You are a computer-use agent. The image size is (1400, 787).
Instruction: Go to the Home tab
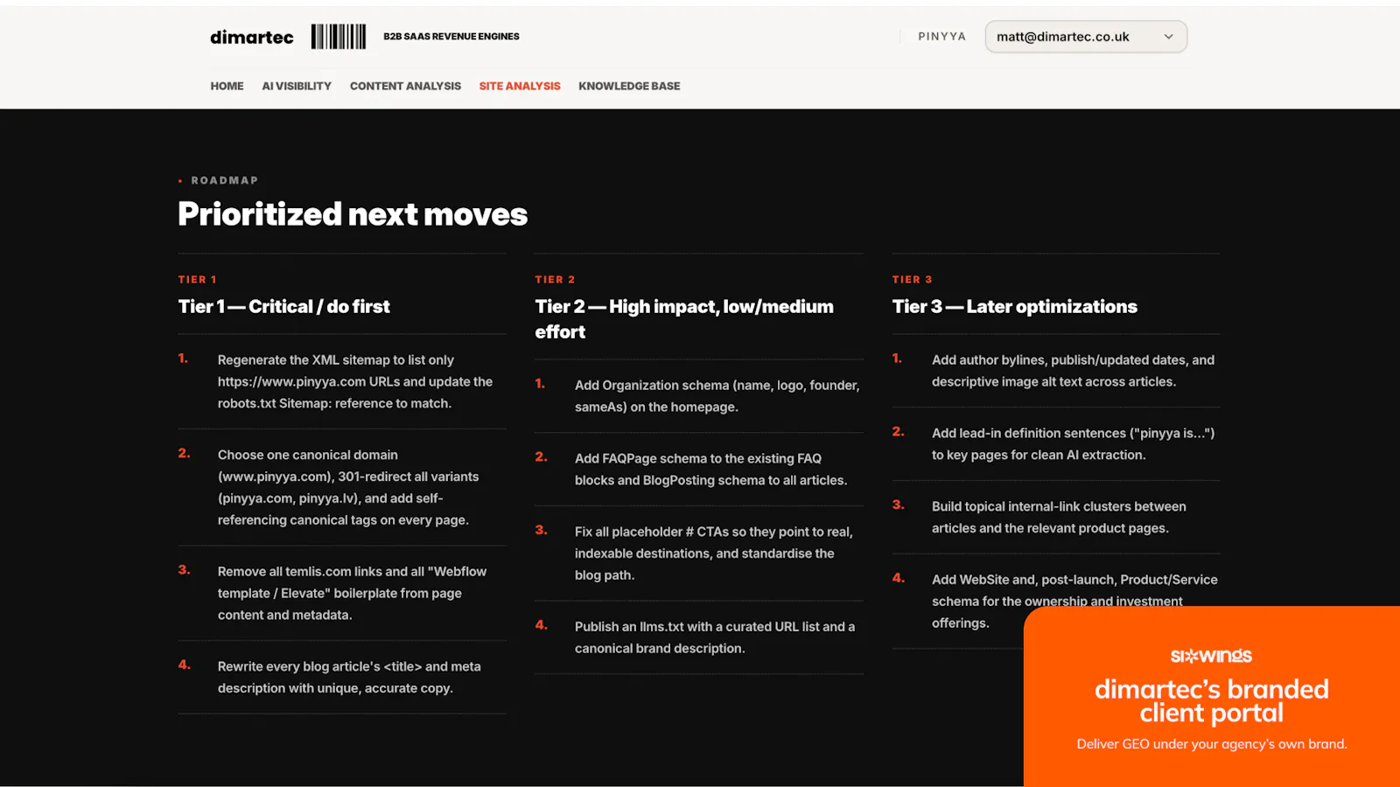227,86
